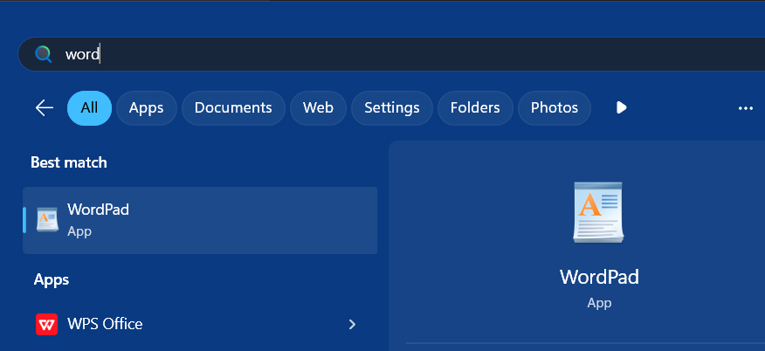This screenshot has width=765, height=351.
Task: Switch to the Settings filter tab
Action: [x=392, y=107]
